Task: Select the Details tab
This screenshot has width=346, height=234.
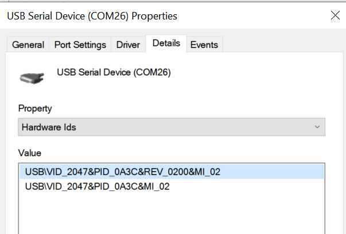Action: click(x=166, y=43)
